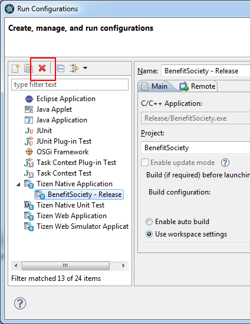
Task: Collapse the Tizen Native Application node
Action: tap(18, 184)
